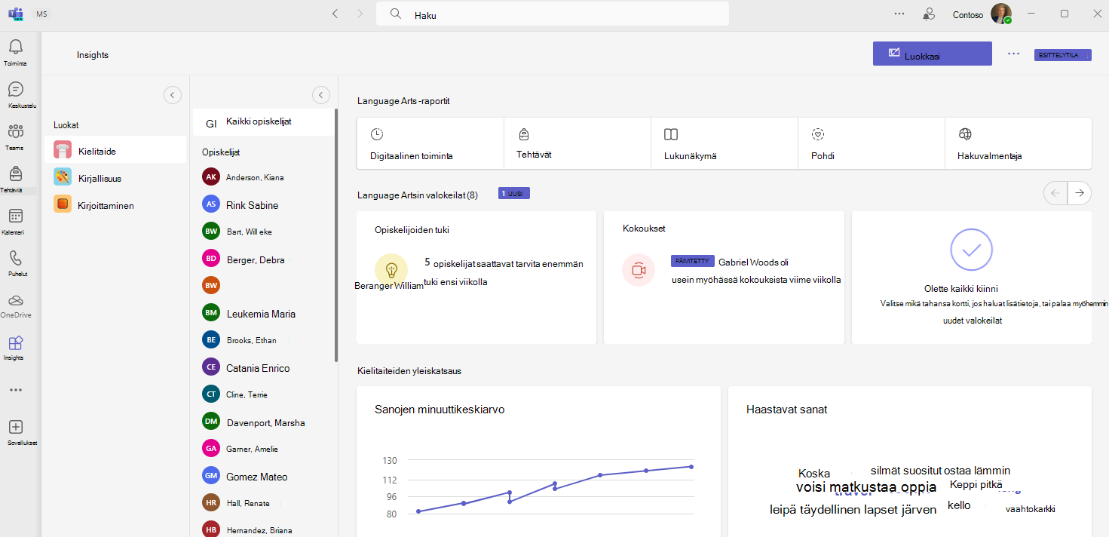Click in the Haku search field
The width and height of the screenshot is (1109, 537).
coord(553,14)
